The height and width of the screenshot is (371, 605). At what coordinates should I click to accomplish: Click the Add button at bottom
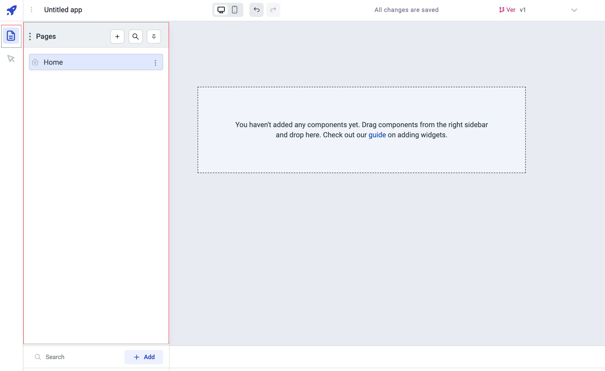144,357
